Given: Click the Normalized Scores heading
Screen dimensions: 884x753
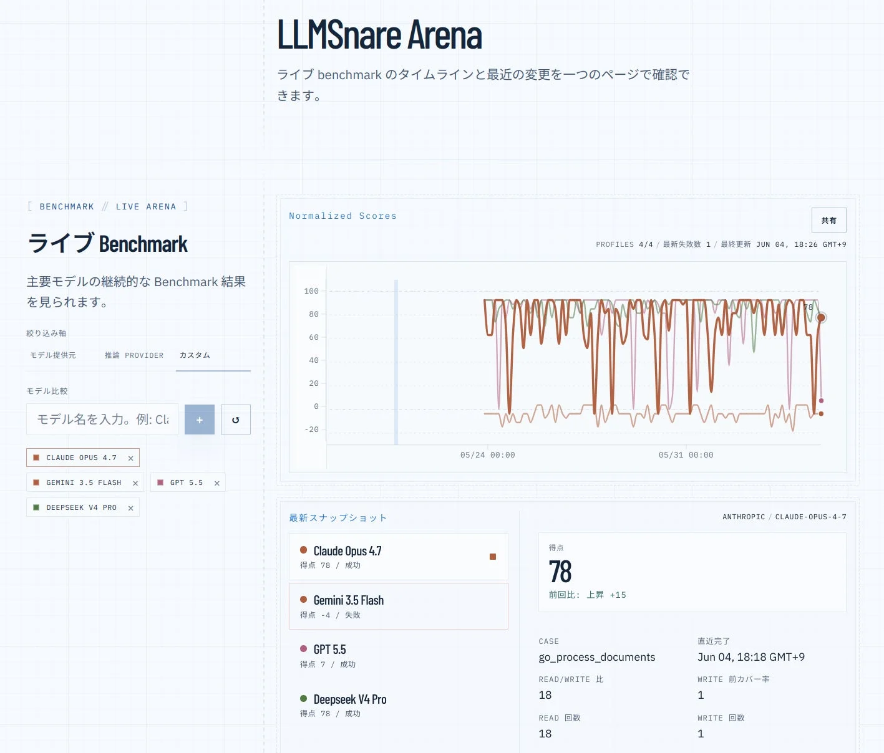Looking at the screenshot, I should 342,216.
